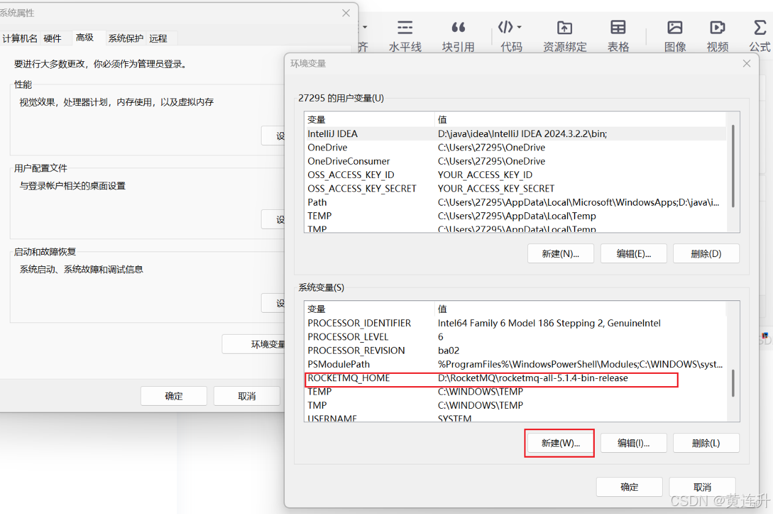Image resolution: width=773 pixels, height=514 pixels.
Task: Select the ROCKETMQ_HOME system variable row
Action: click(516, 378)
